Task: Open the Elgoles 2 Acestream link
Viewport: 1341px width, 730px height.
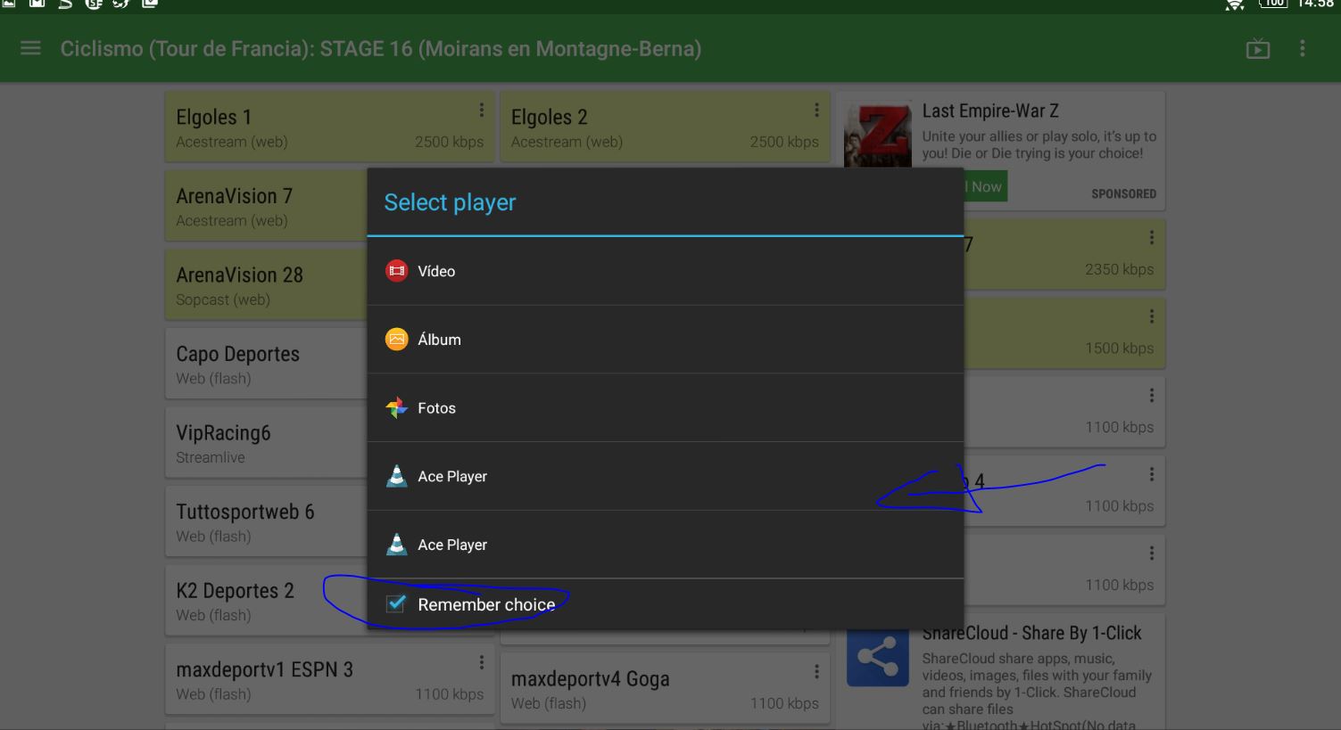Action: click(665, 127)
